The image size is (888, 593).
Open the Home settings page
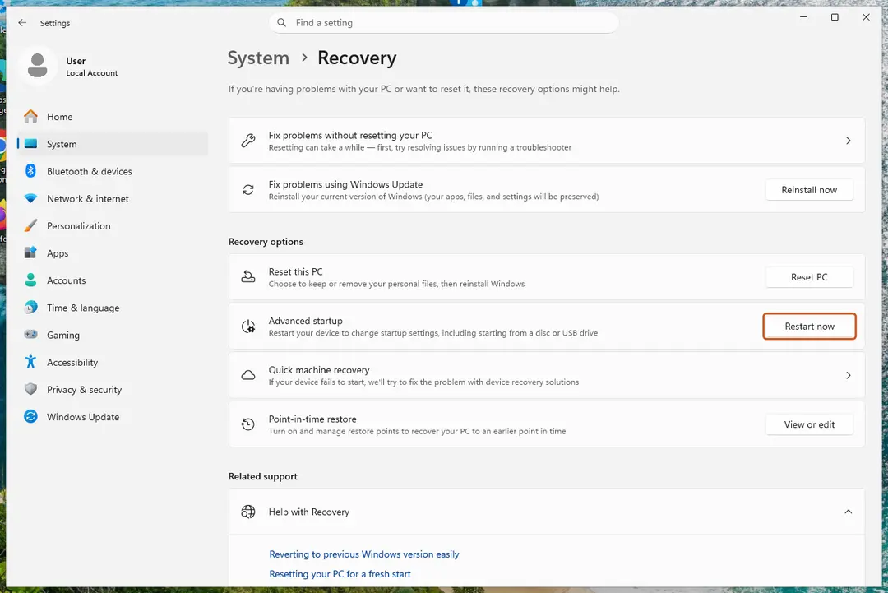pyautogui.click(x=113, y=117)
